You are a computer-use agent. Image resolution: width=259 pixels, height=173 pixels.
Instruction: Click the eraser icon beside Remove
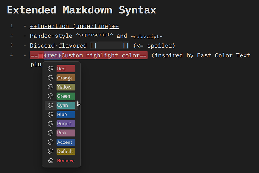click(51, 161)
